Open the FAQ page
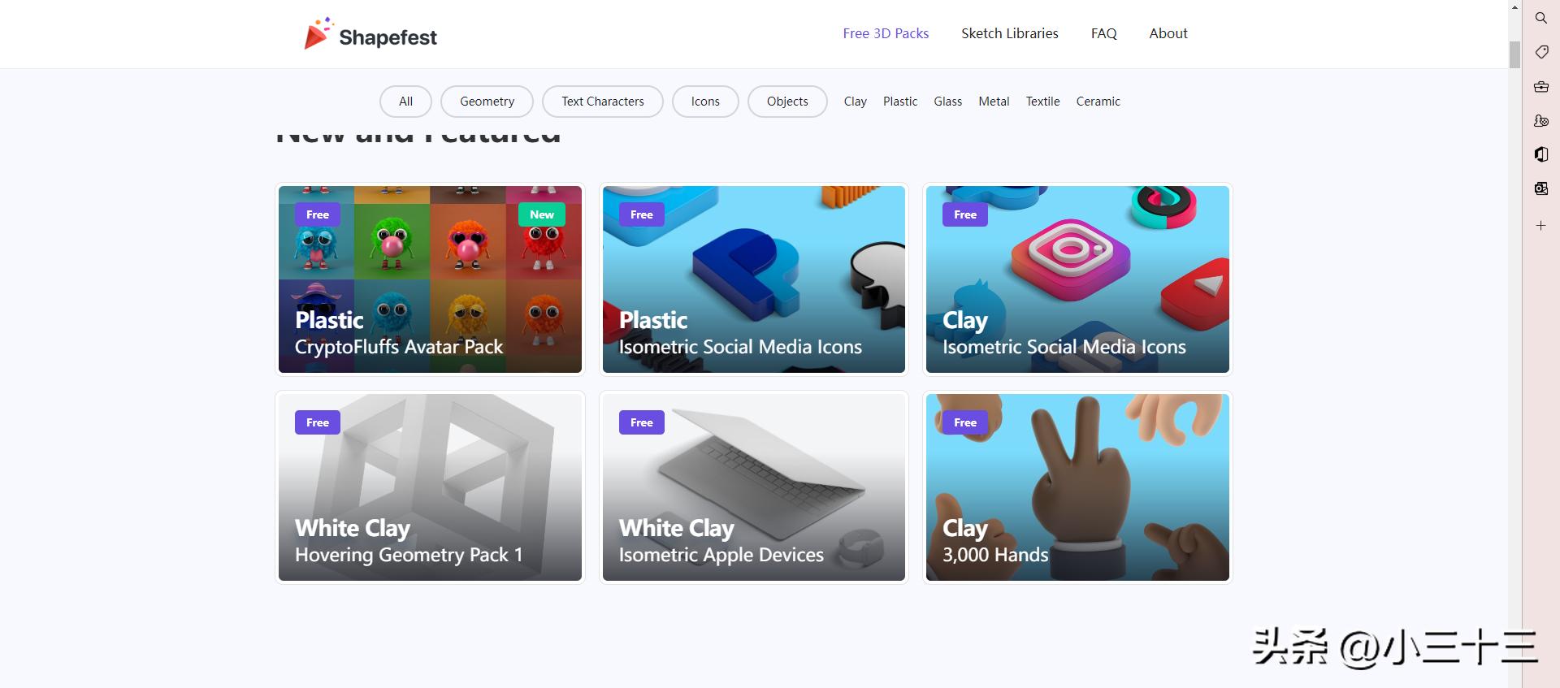 tap(1103, 33)
